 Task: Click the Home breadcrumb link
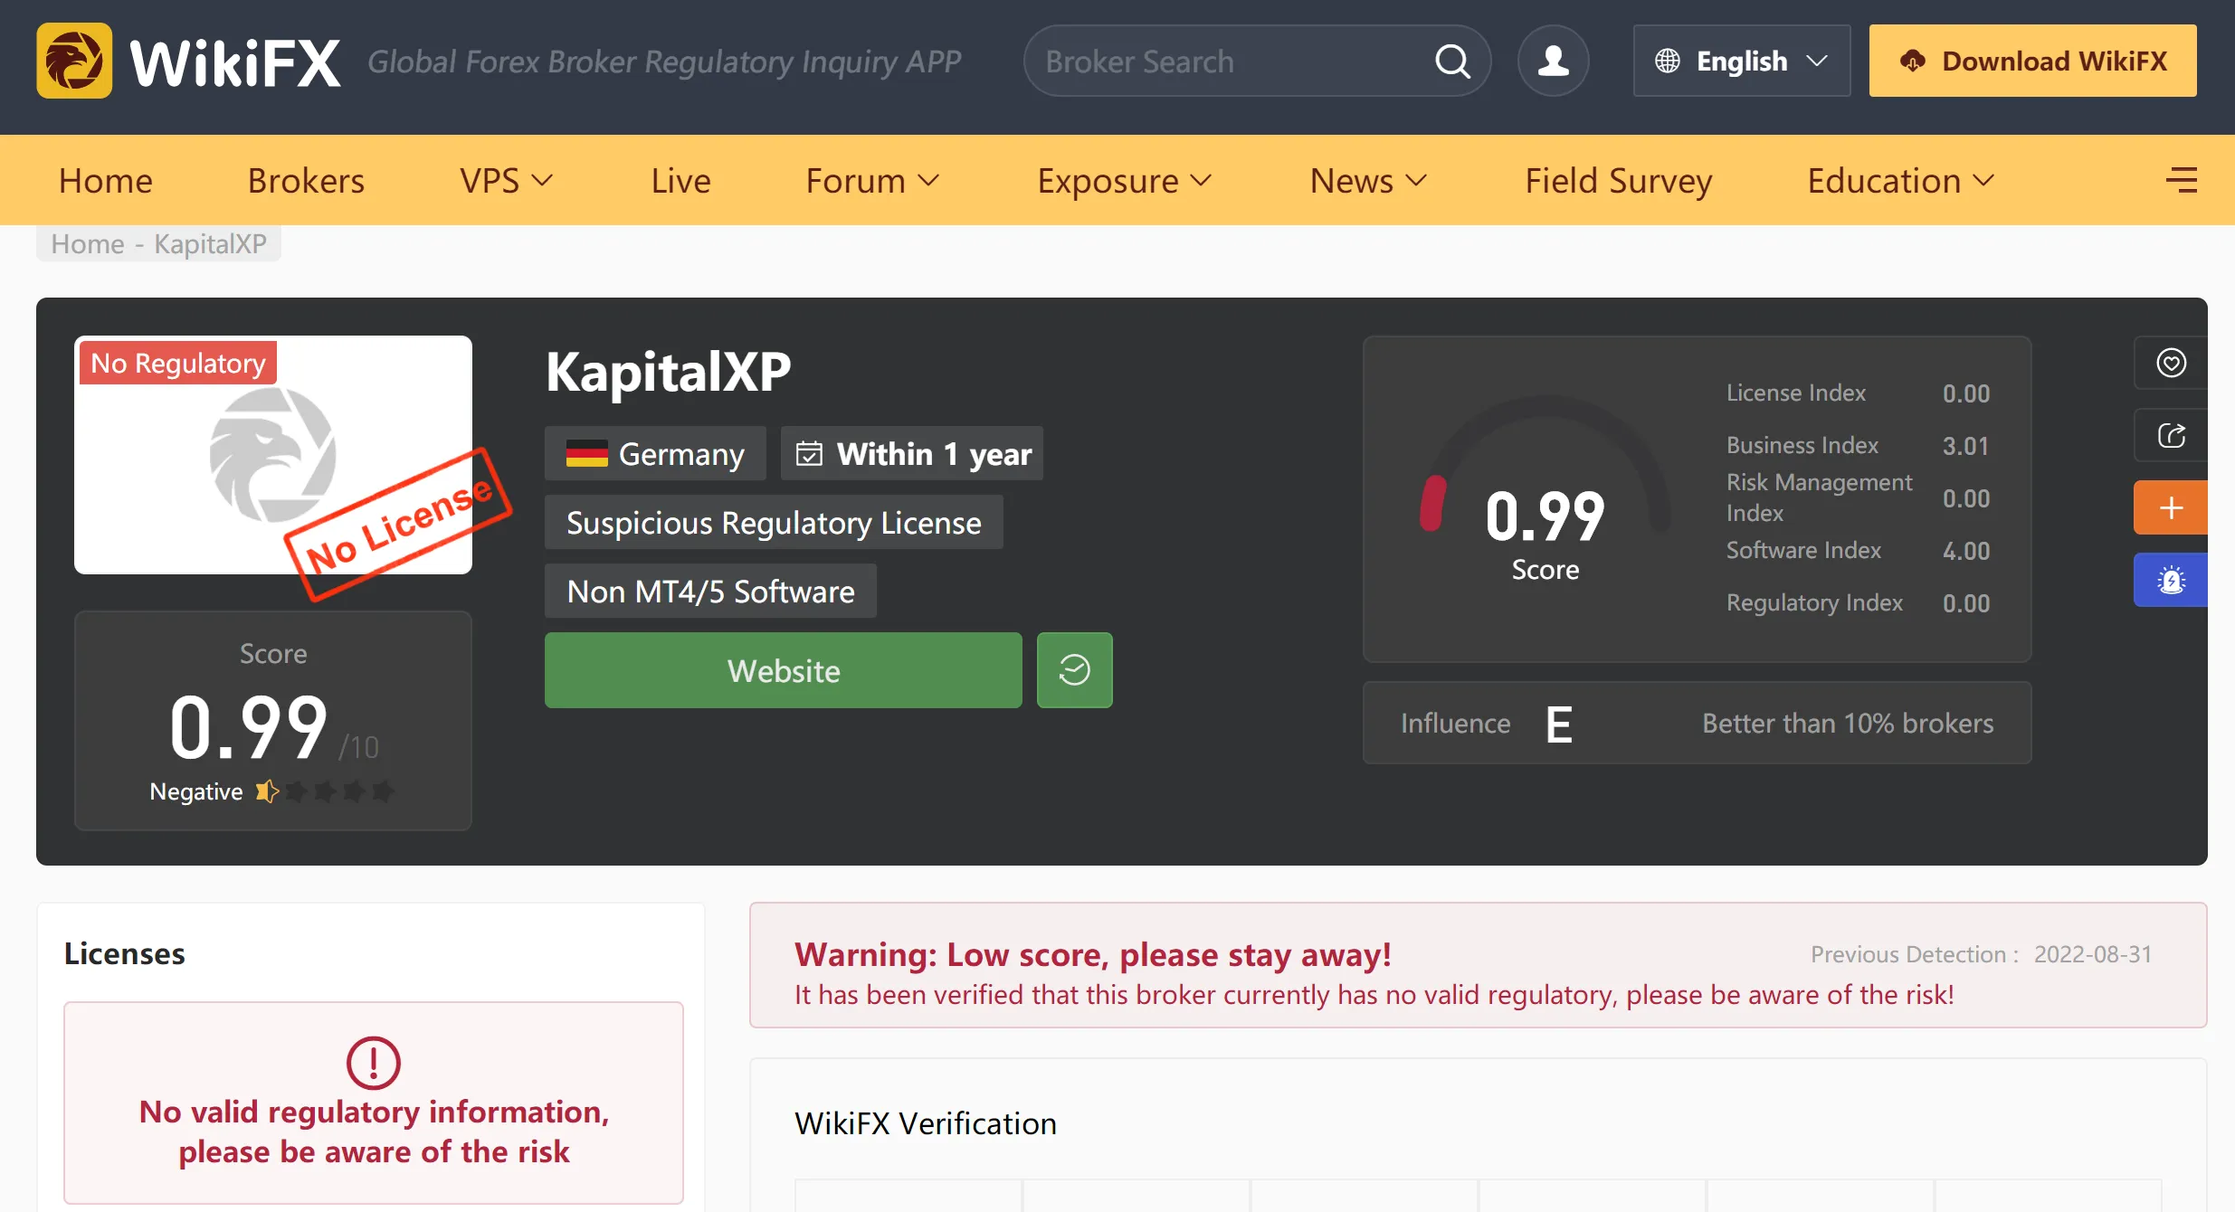(x=88, y=243)
